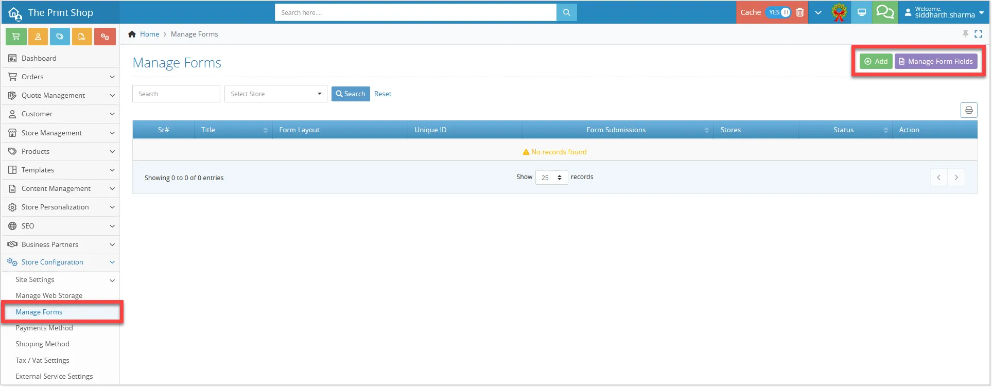
Task: Click the blue price tags shortcut icon
Action: pyautogui.click(x=60, y=37)
